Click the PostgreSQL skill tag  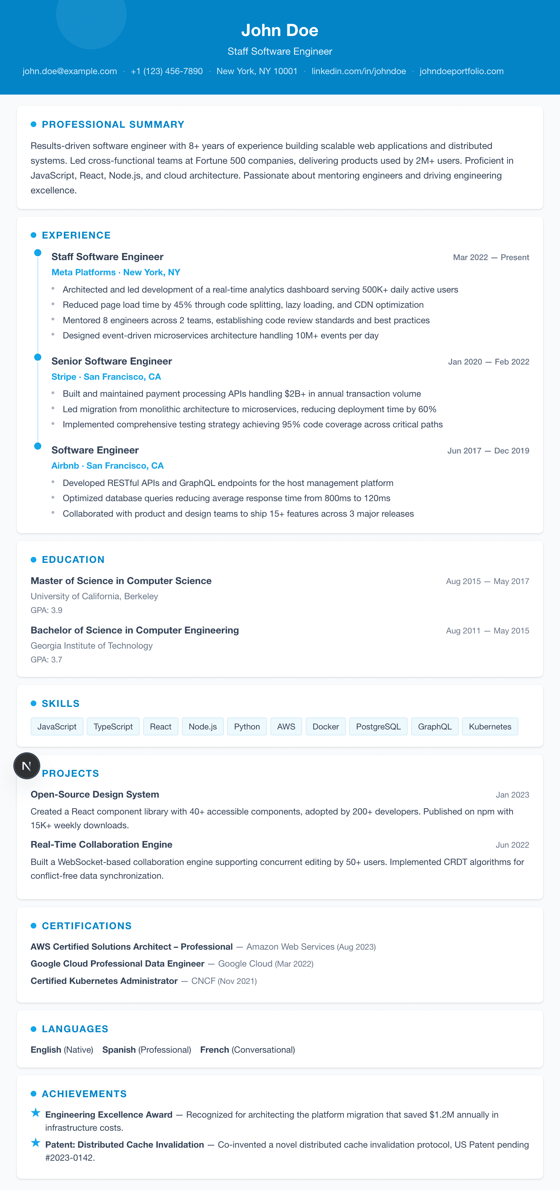click(378, 726)
